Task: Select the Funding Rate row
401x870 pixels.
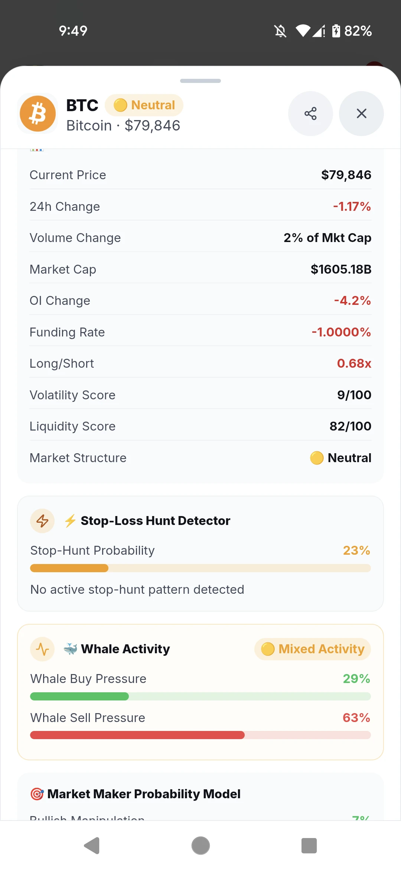Action: pyautogui.click(x=200, y=332)
